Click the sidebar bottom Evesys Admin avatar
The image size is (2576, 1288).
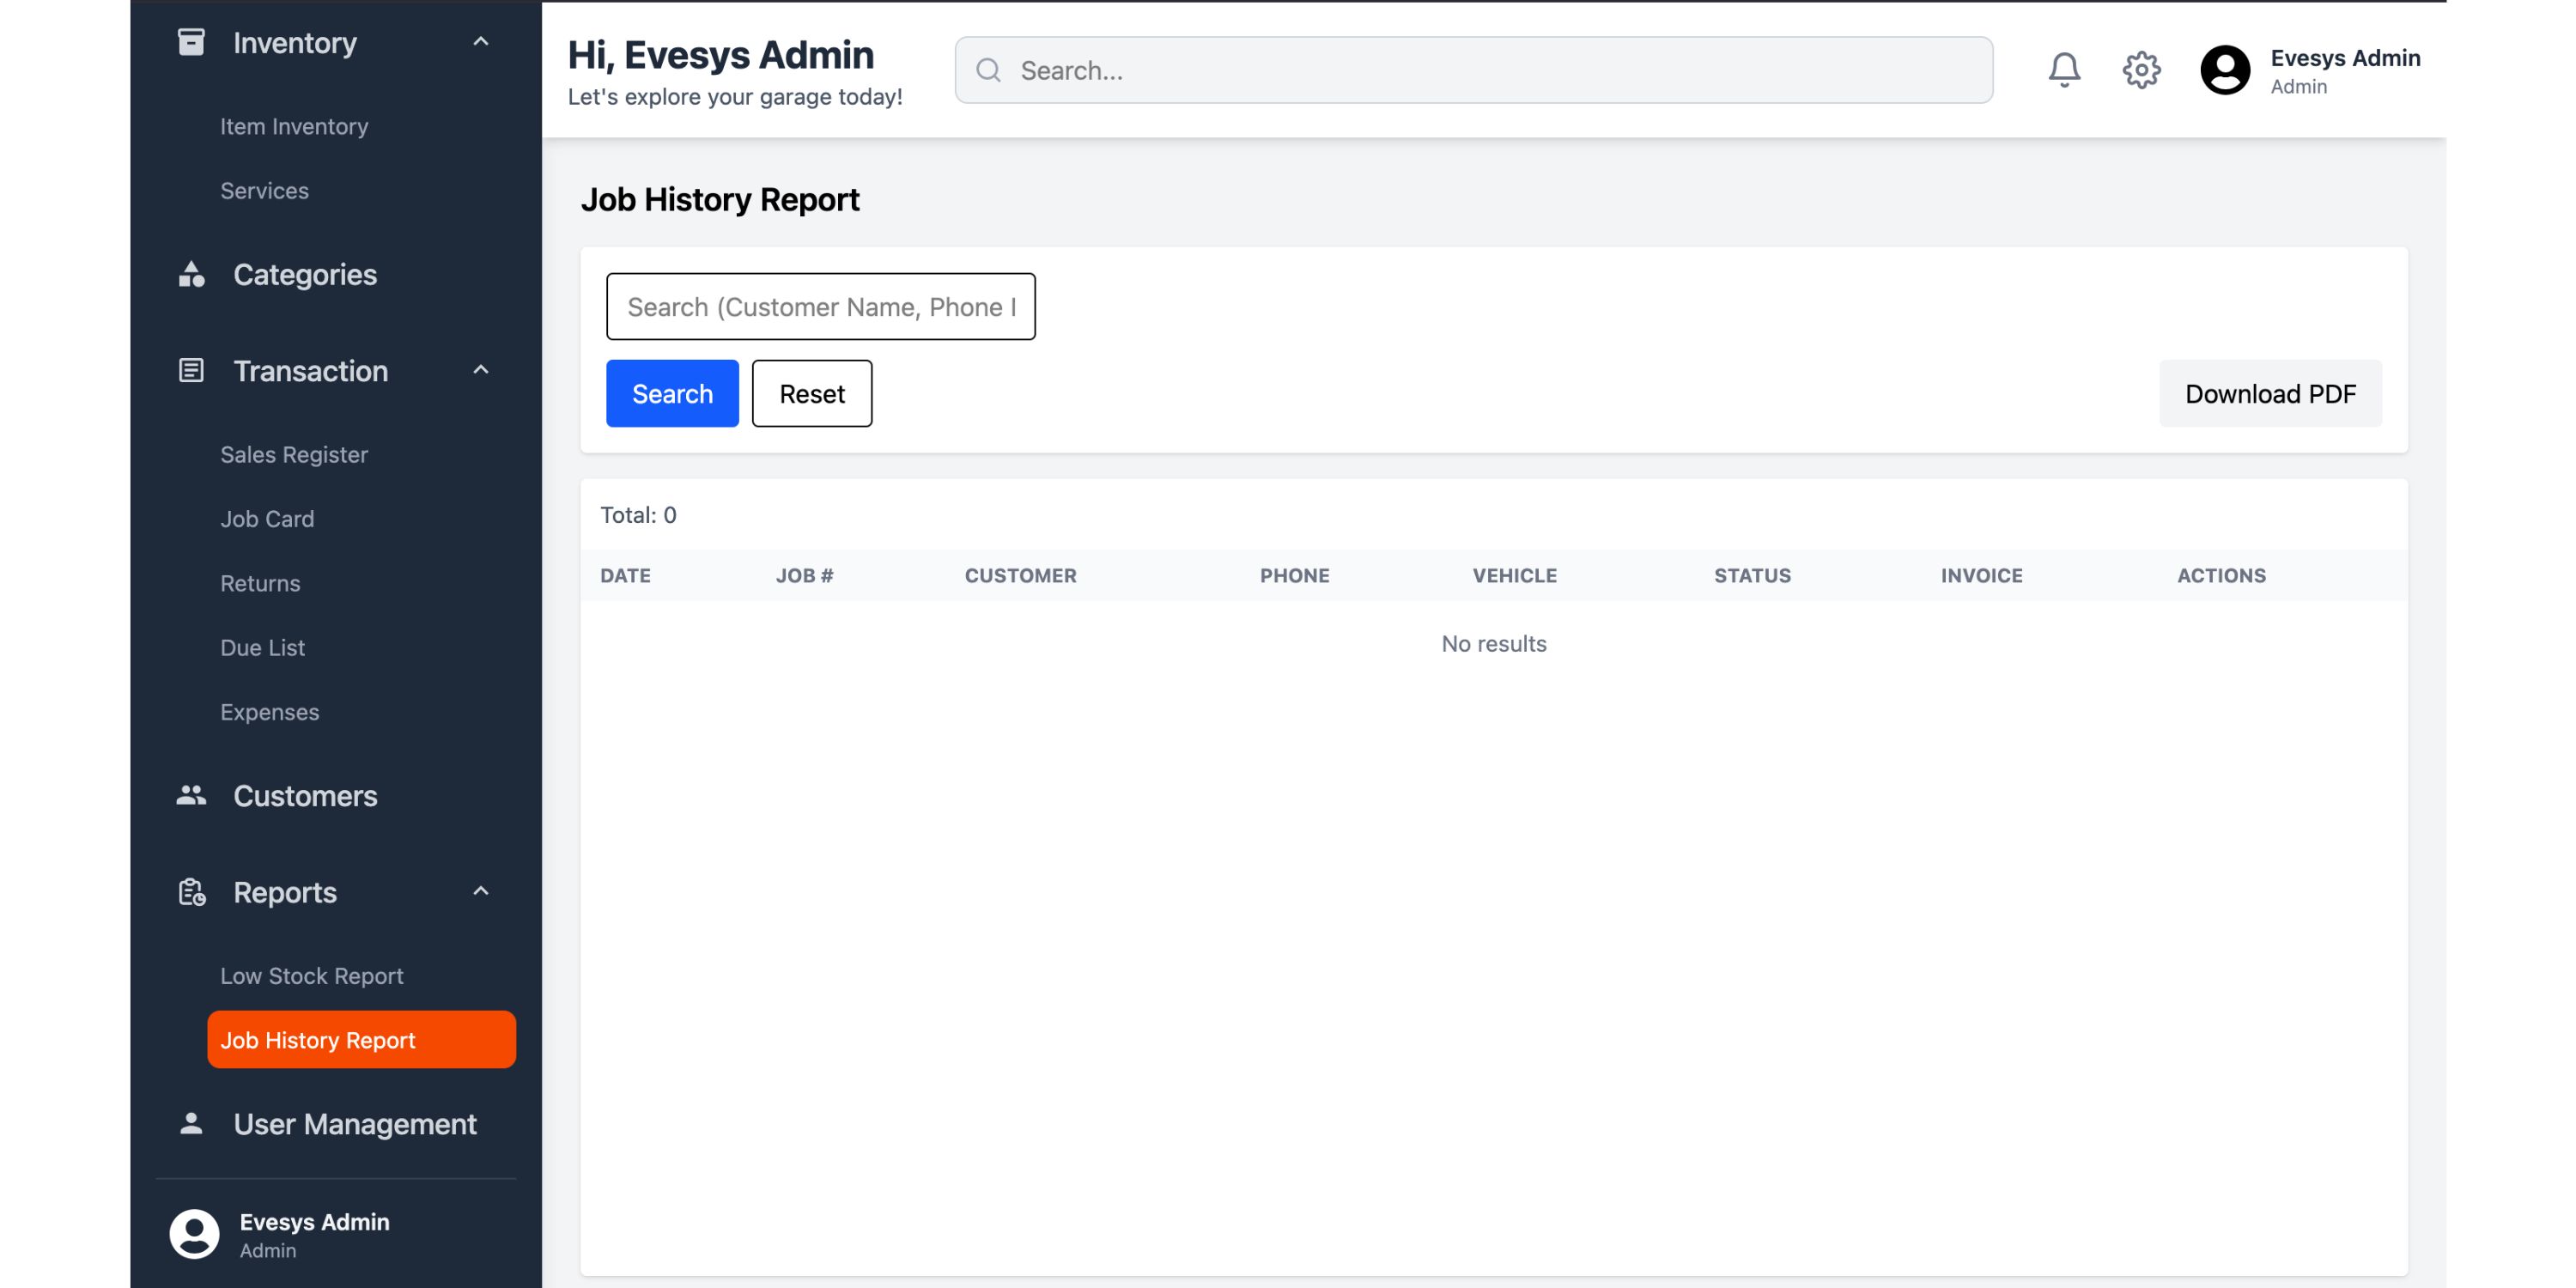click(x=194, y=1234)
